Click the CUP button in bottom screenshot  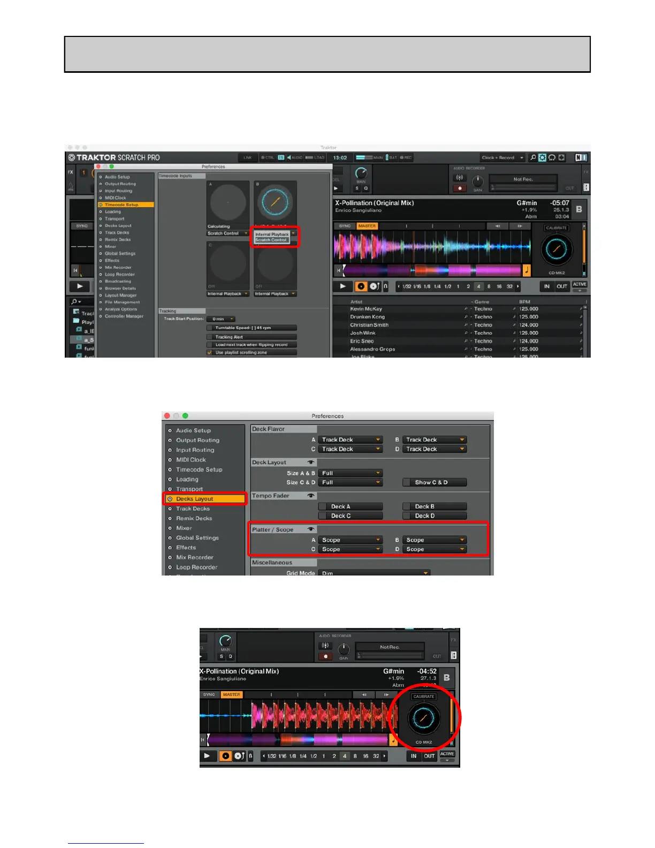[239, 756]
